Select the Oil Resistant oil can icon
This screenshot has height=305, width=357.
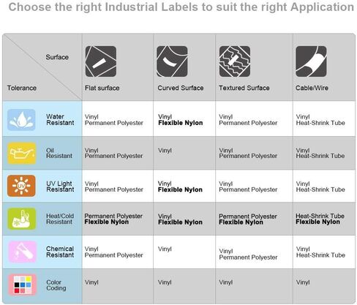22,154
